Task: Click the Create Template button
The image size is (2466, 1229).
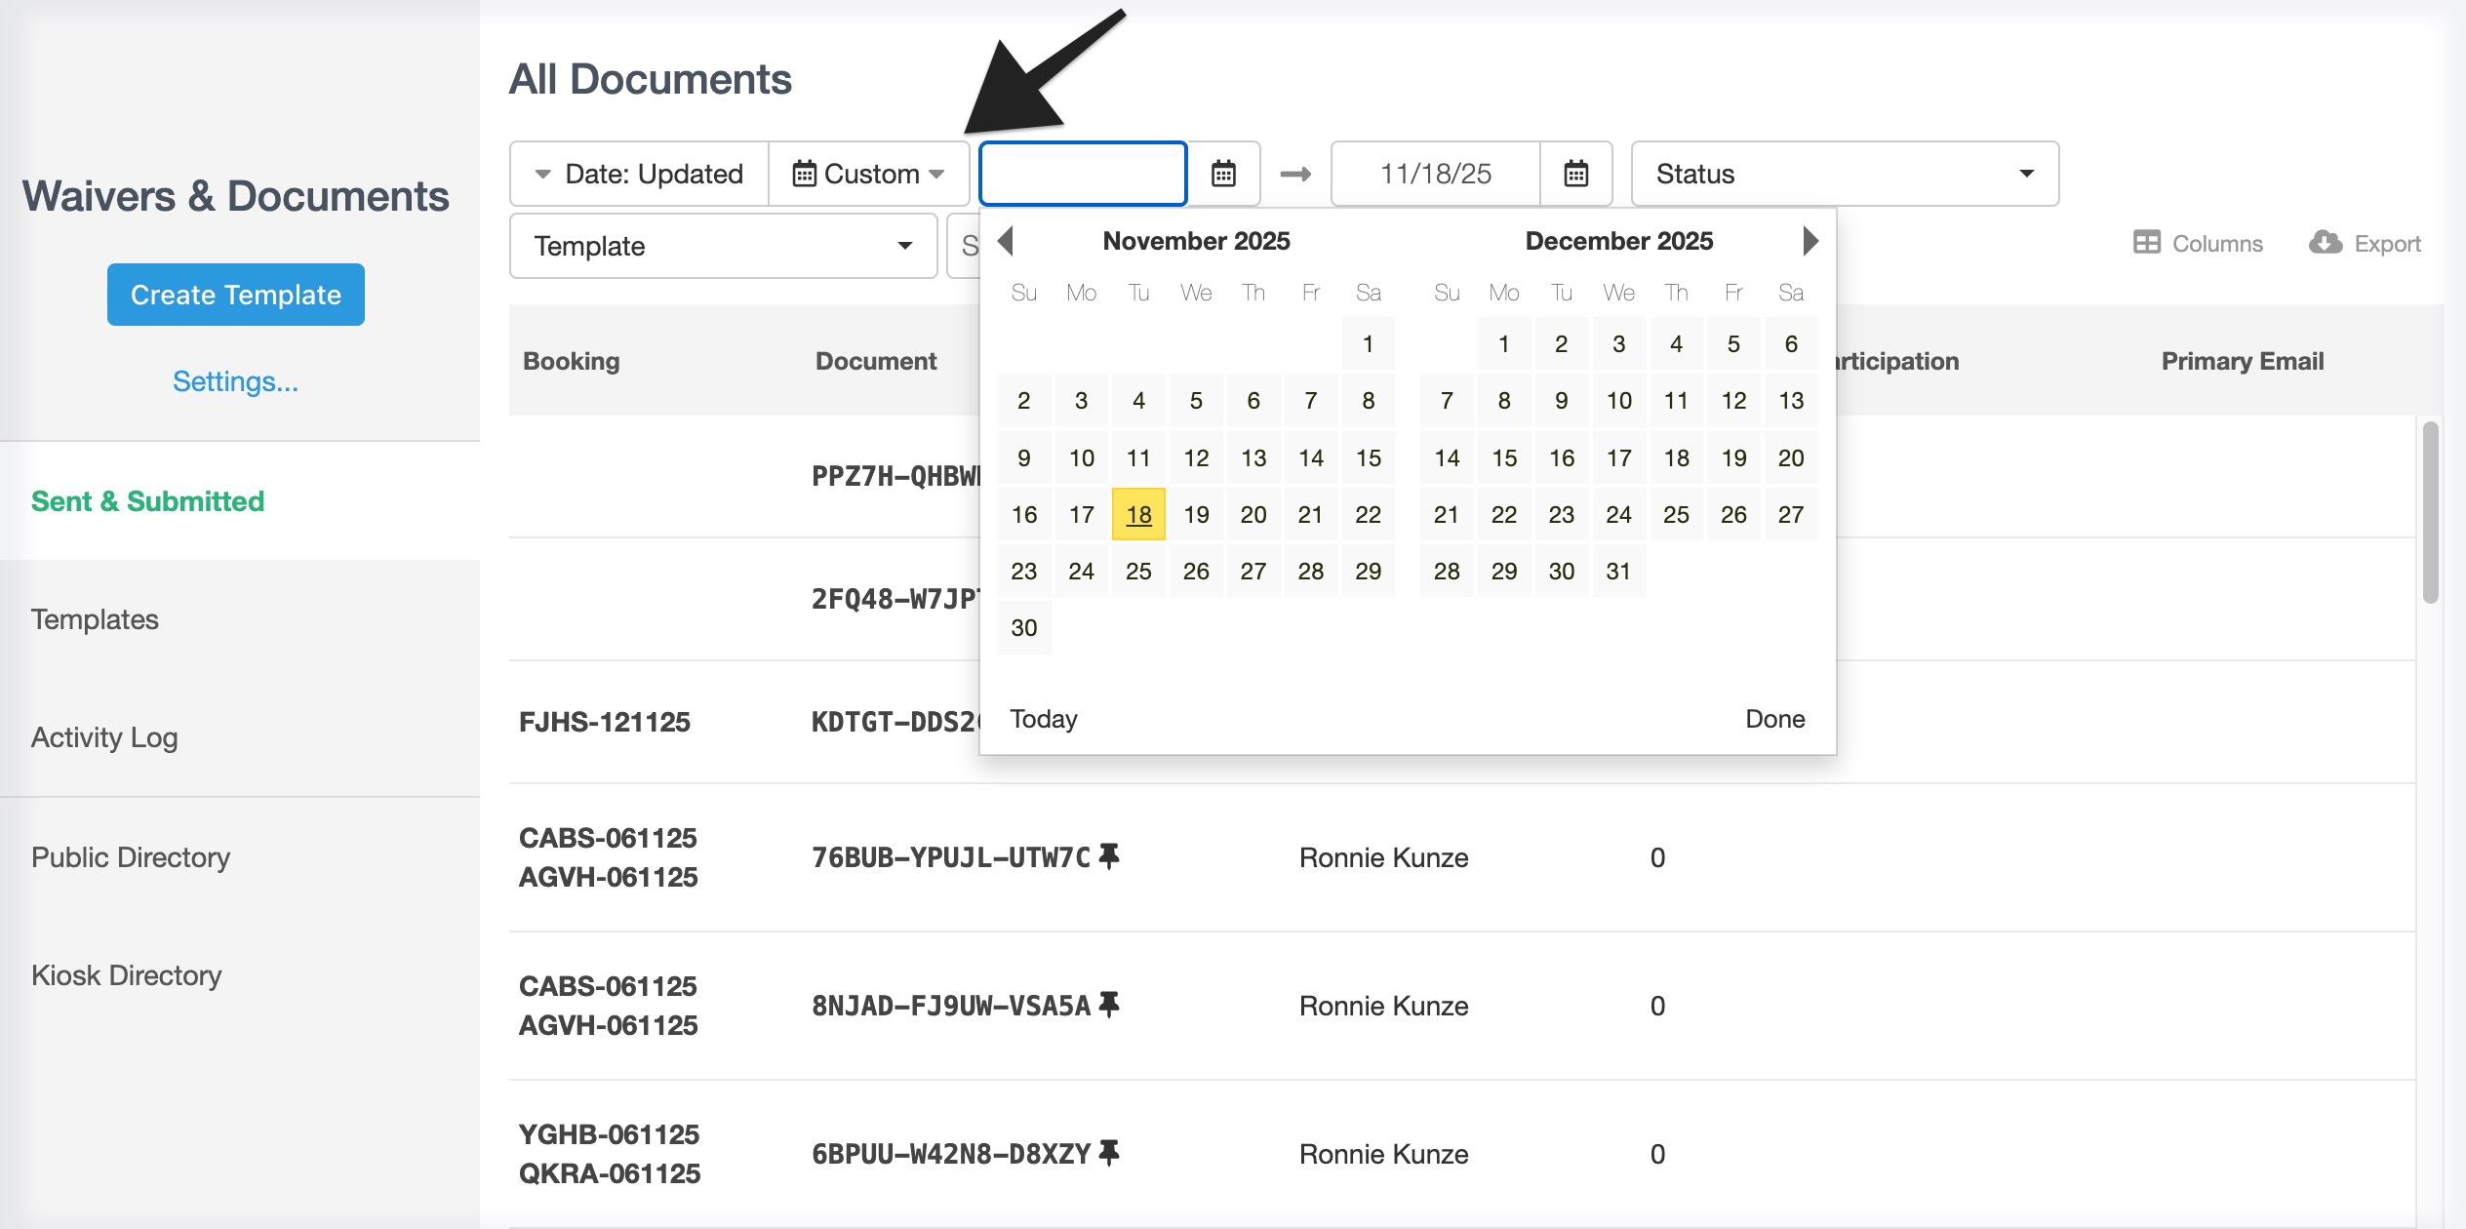Action: (236, 295)
